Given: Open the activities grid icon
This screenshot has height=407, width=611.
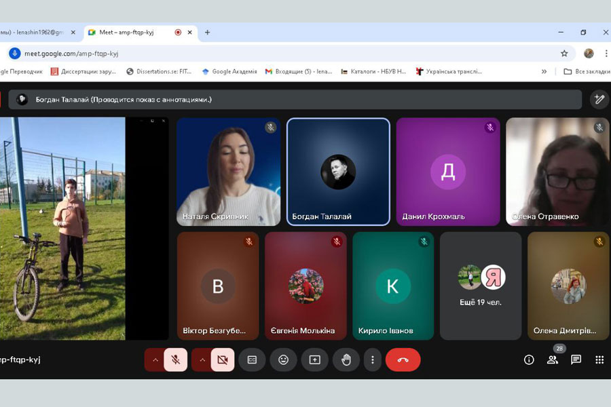Looking at the screenshot, I should 599,360.
